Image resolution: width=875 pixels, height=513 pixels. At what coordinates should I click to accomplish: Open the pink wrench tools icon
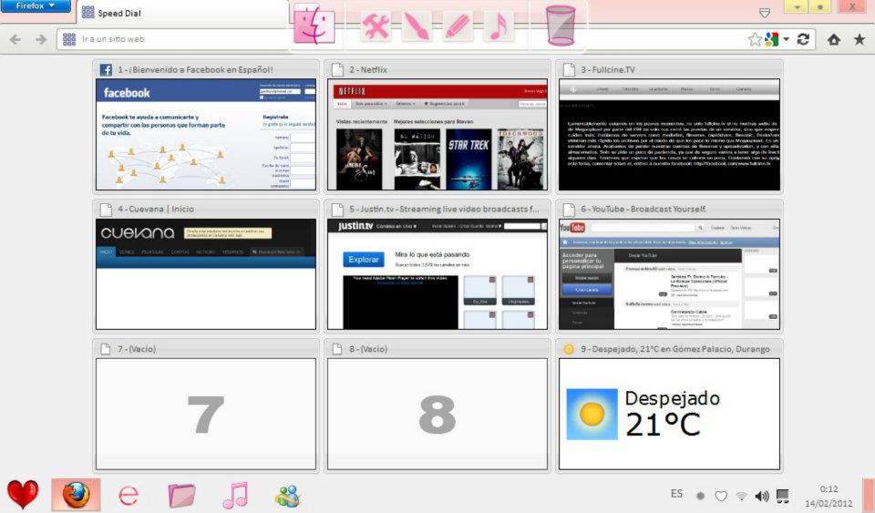pos(376,26)
